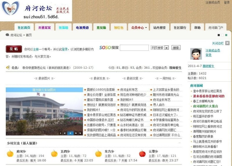Click the 关闭边栏 link

pos(218,43)
